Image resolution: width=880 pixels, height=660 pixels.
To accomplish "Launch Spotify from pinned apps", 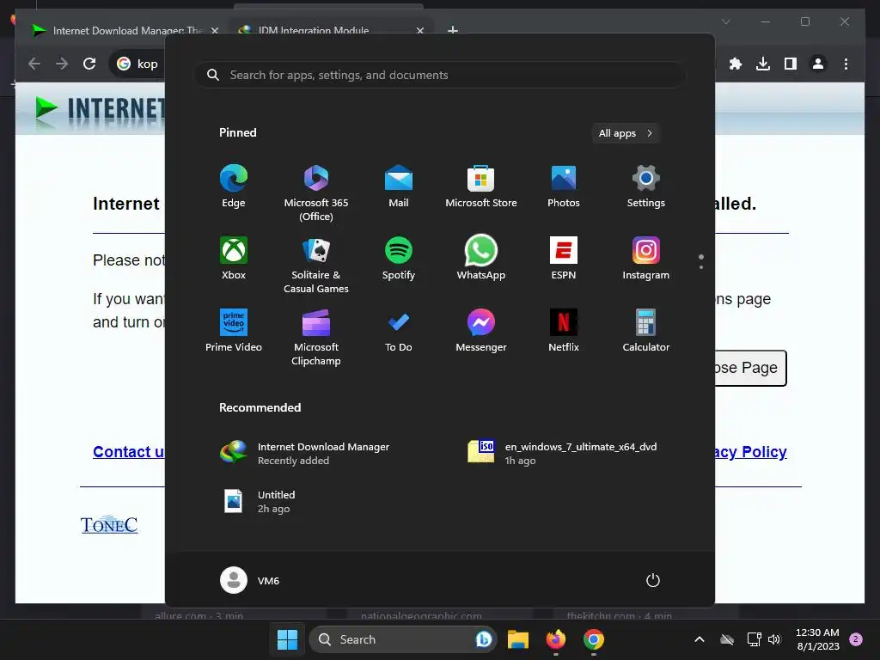I will coord(399,260).
